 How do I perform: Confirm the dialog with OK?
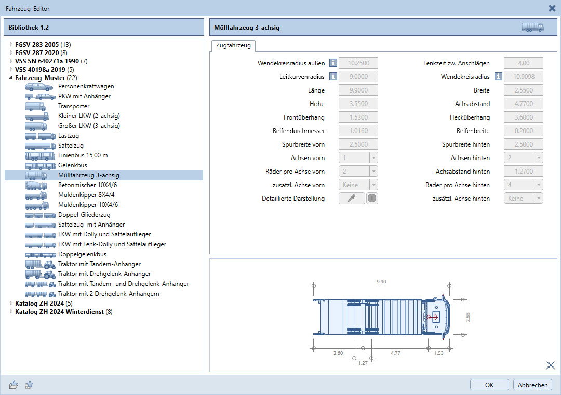489,385
